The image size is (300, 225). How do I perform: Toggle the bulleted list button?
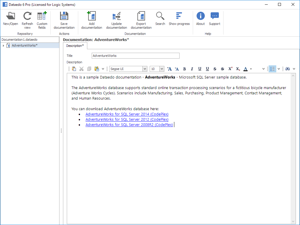(x=272, y=69)
